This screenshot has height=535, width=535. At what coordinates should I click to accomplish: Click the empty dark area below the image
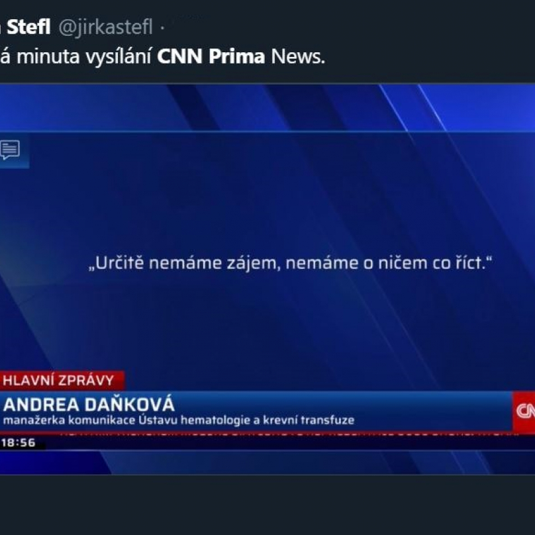click(x=267, y=505)
